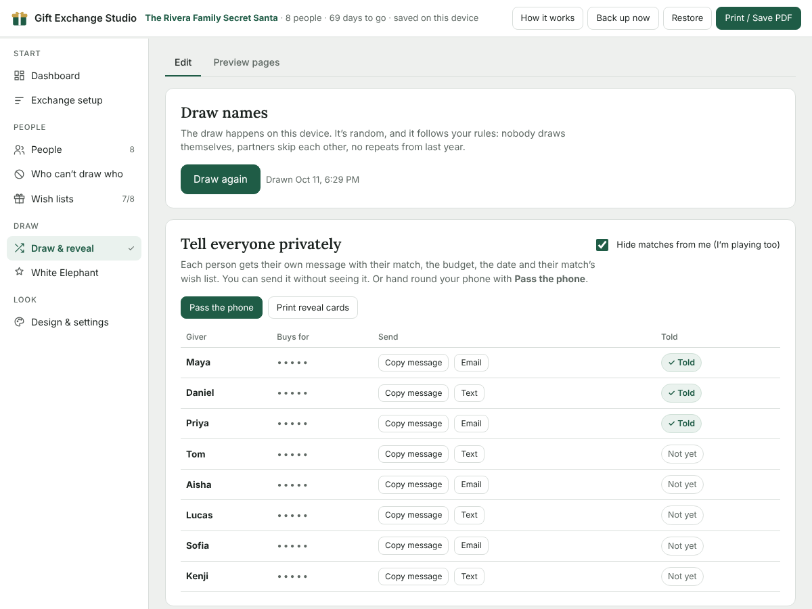Mark Tom as told via Not yet
The image size is (812, 609).
(682, 454)
